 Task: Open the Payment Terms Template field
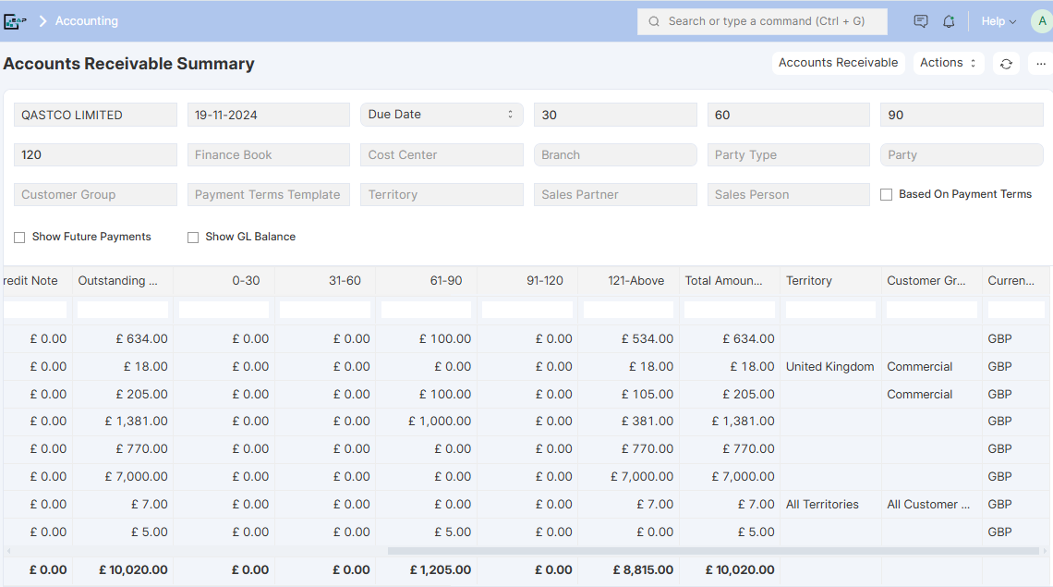click(269, 194)
